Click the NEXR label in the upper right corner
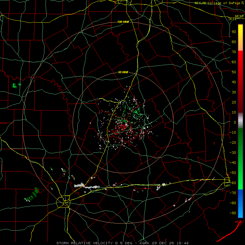This screenshot has height=245, width=245. pyautogui.click(x=239, y=16)
